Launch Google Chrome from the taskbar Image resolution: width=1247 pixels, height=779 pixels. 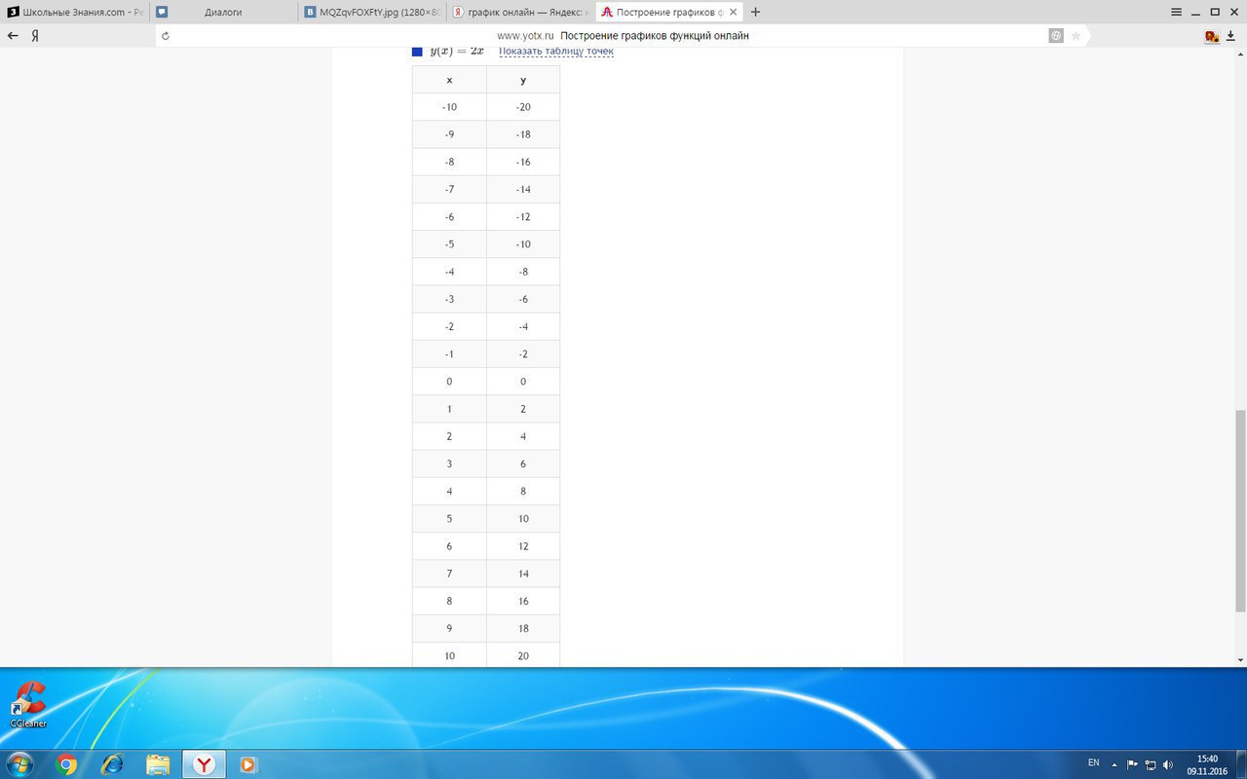(x=66, y=764)
